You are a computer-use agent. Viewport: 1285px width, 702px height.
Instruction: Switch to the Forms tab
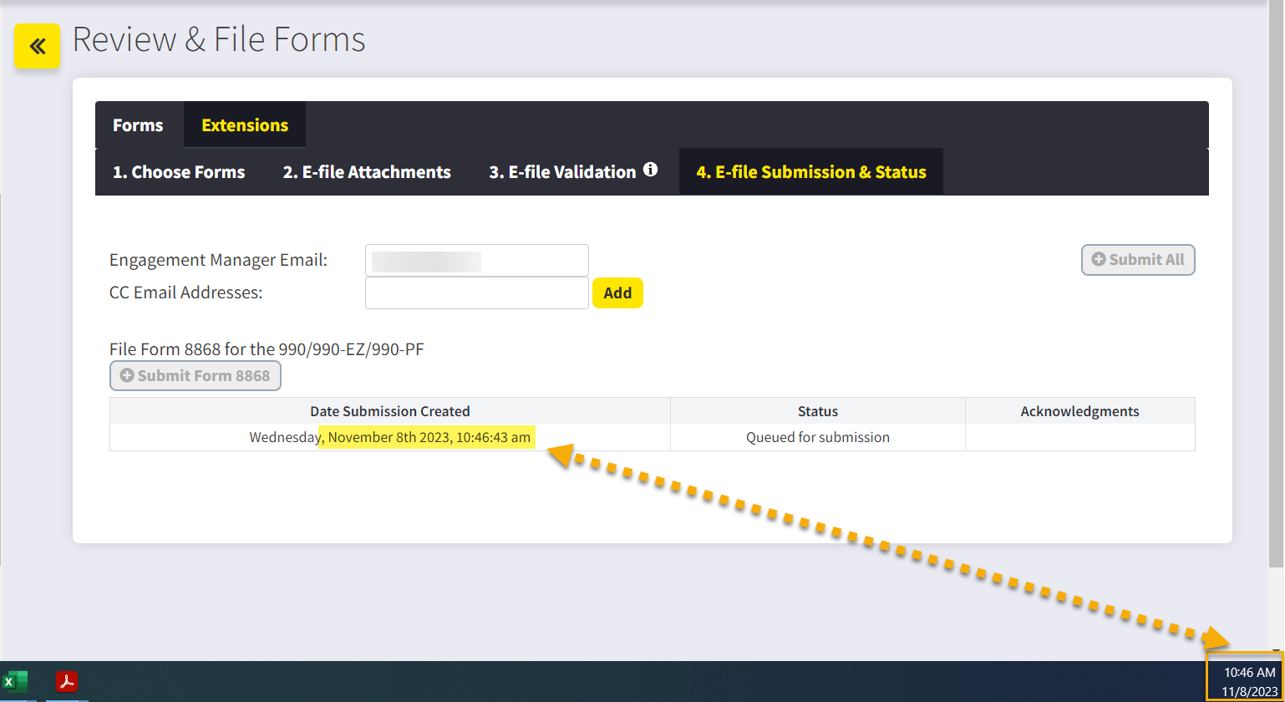click(138, 125)
